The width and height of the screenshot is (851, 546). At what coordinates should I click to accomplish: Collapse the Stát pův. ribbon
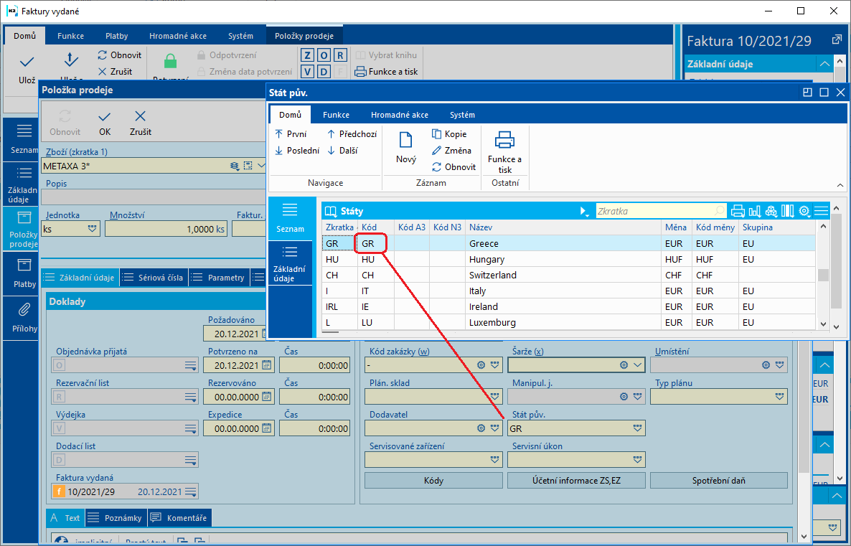(x=840, y=185)
